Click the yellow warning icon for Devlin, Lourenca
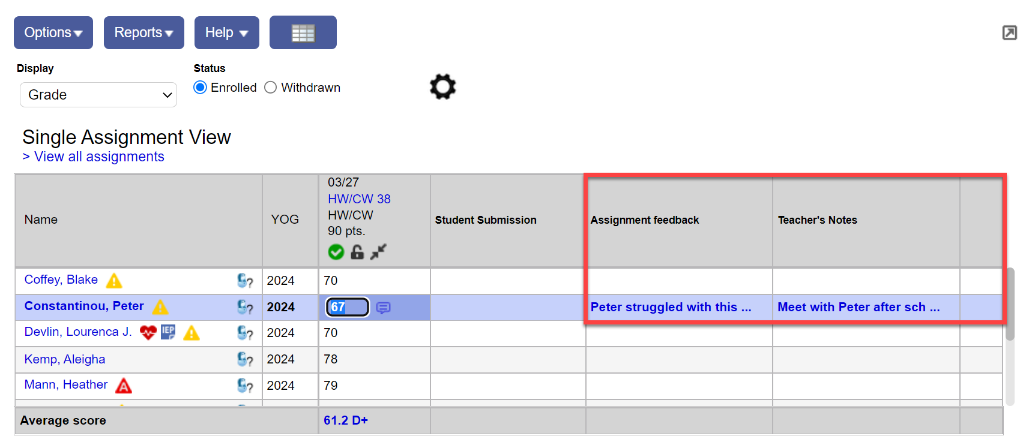 (192, 333)
